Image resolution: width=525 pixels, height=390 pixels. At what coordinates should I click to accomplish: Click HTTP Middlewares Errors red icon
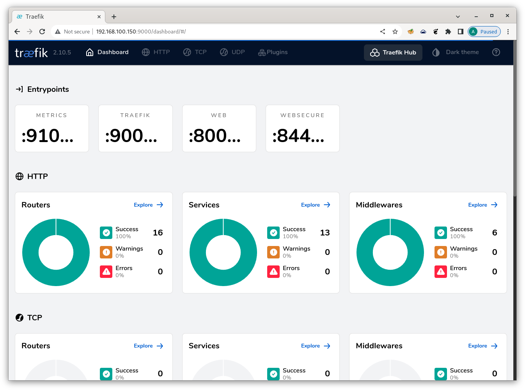point(441,272)
